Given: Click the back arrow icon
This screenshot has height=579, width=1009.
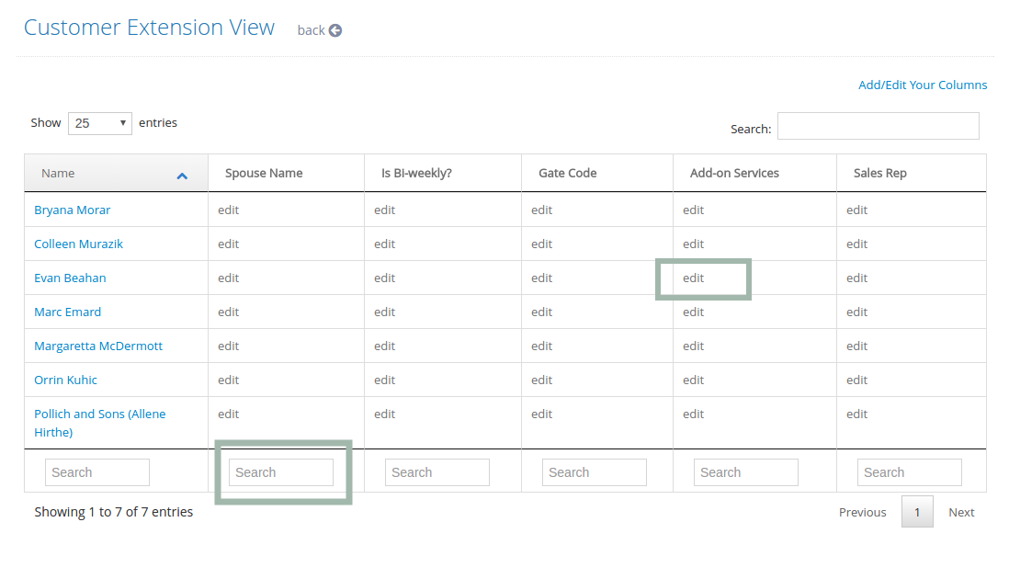Looking at the screenshot, I should (x=335, y=30).
